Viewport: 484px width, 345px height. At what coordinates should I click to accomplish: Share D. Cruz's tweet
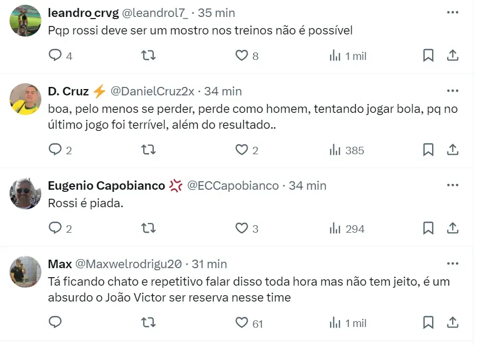(x=453, y=150)
